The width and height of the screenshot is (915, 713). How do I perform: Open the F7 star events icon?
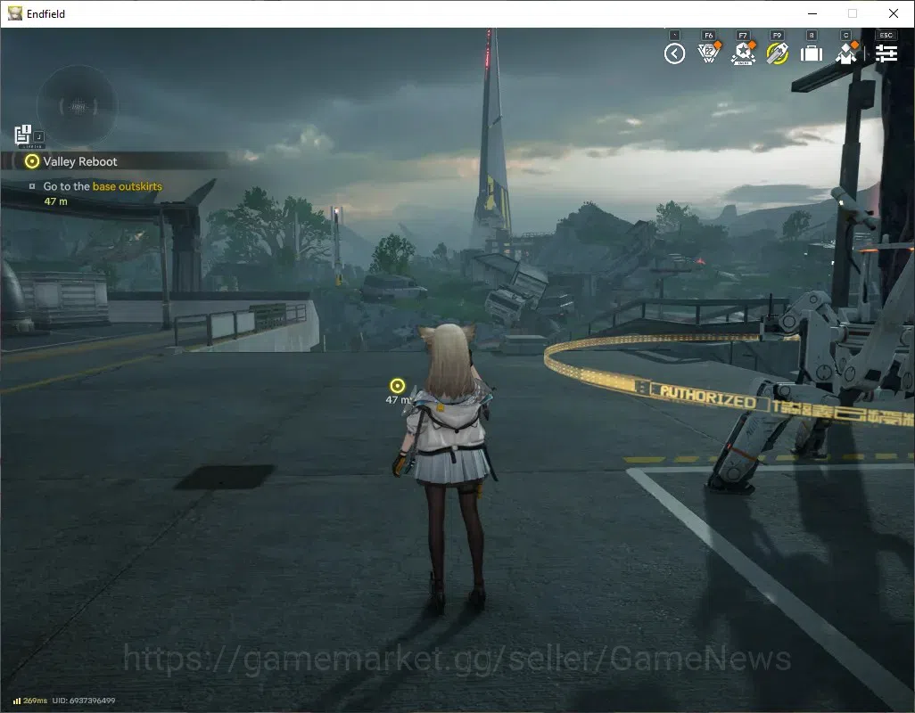(x=743, y=53)
